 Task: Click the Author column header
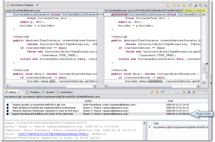[89, 101]
